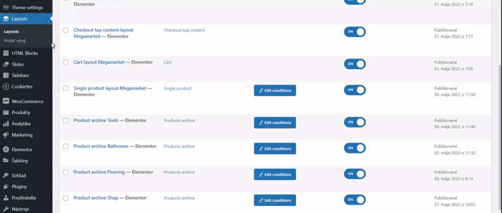502x213 pixels.
Task: Edit conditions for Product archive Shop
Action: [x=275, y=200]
